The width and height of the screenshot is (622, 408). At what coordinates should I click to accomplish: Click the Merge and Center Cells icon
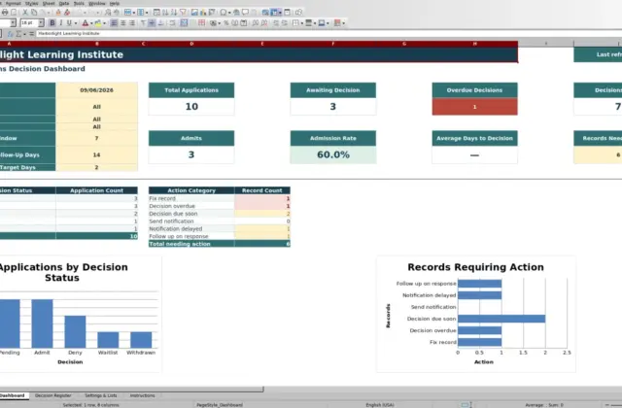tap(184, 23)
